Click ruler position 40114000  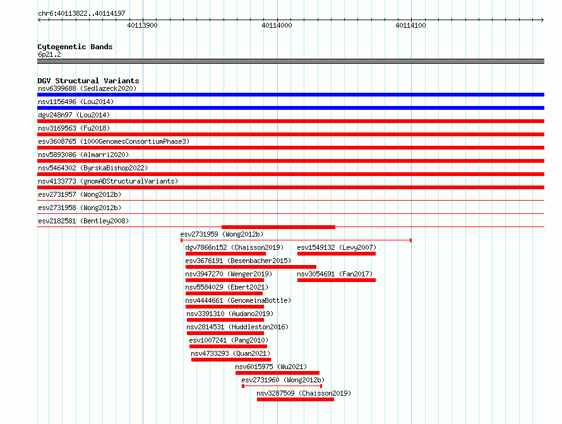pyautogui.click(x=277, y=25)
